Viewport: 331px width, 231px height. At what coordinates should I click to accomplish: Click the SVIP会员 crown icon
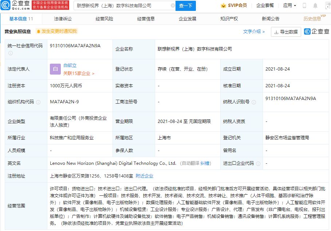click(x=223, y=5)
